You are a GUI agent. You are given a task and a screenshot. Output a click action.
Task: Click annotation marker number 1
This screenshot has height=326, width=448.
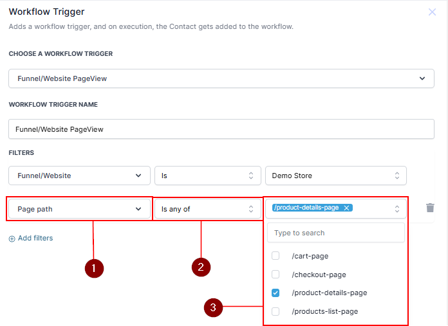(x=94, y=269)
